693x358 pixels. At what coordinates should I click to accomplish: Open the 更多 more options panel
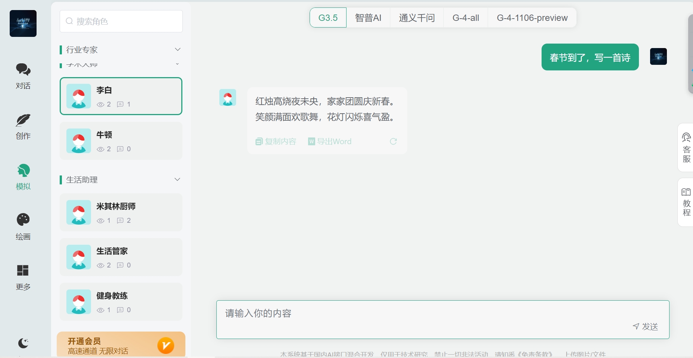coord(23,277)
